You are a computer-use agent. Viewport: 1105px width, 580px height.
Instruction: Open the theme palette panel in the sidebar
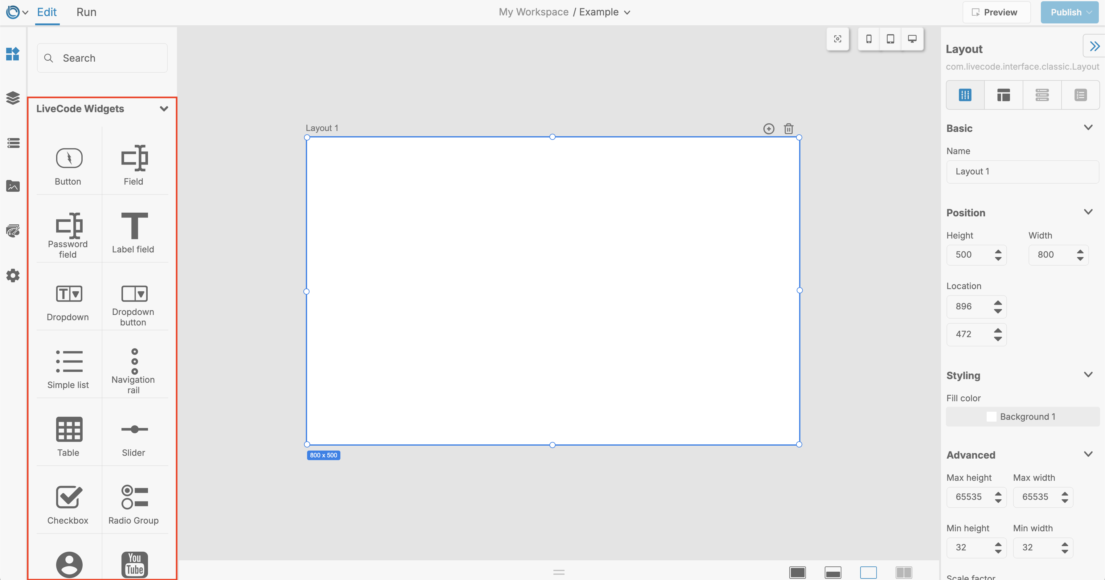coord(13,231)
